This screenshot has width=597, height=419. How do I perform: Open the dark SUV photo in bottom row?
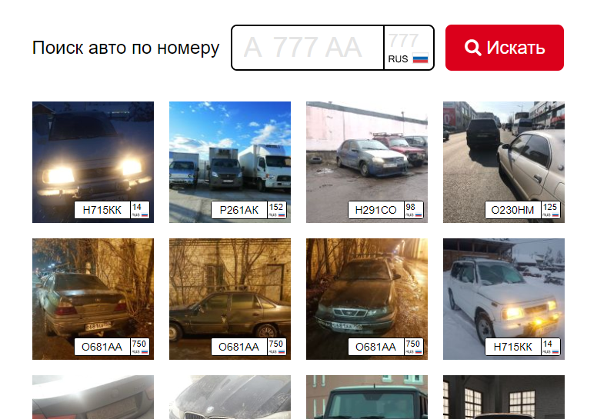[367, 397]
